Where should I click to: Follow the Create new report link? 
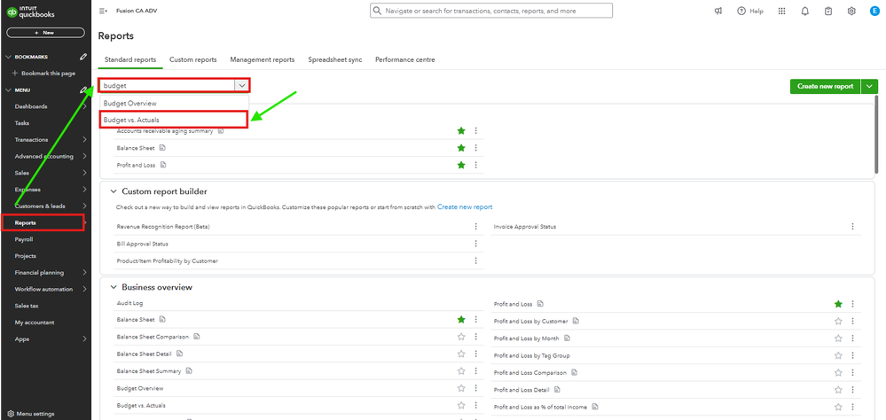pyautogui.click(x=465, y=207)
